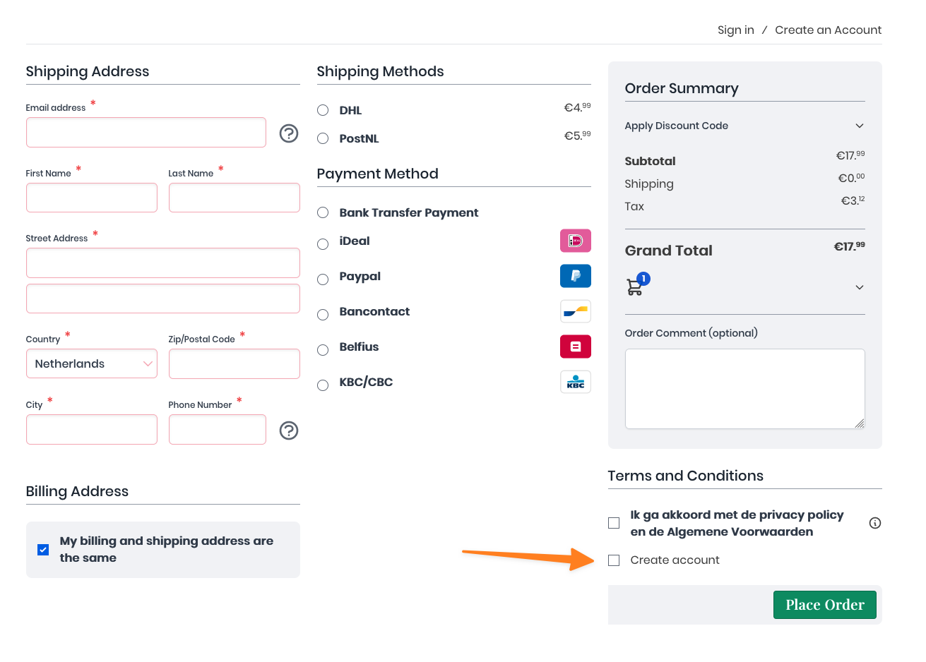Expand the Apply Discount Code section

[859, 126]
